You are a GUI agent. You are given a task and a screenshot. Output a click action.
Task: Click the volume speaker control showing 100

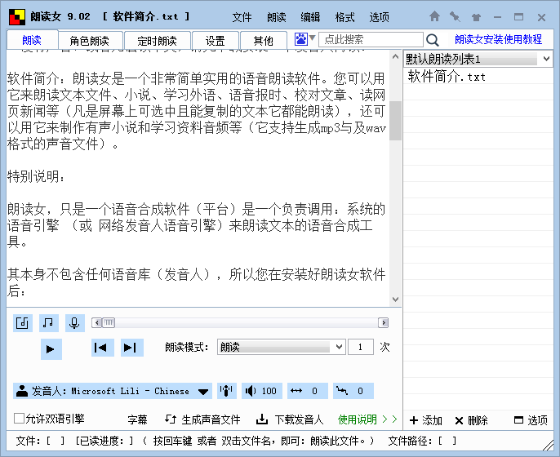[261, 391]
